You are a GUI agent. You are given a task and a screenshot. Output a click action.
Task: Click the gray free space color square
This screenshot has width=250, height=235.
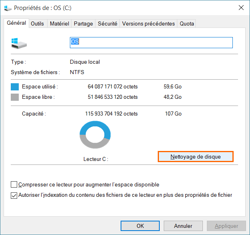click(x=15, y=97)
